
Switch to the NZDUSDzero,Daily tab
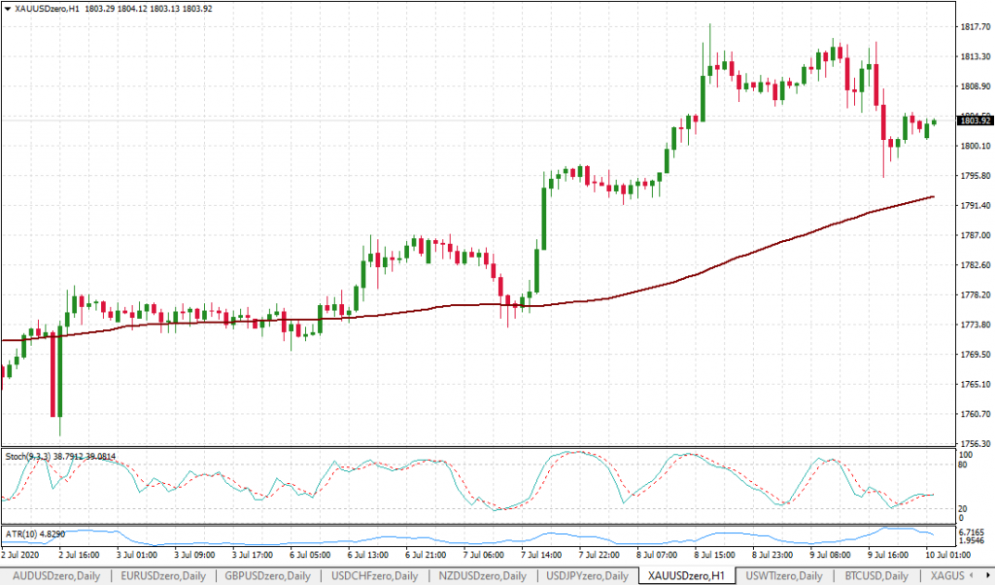pos(481,576)
